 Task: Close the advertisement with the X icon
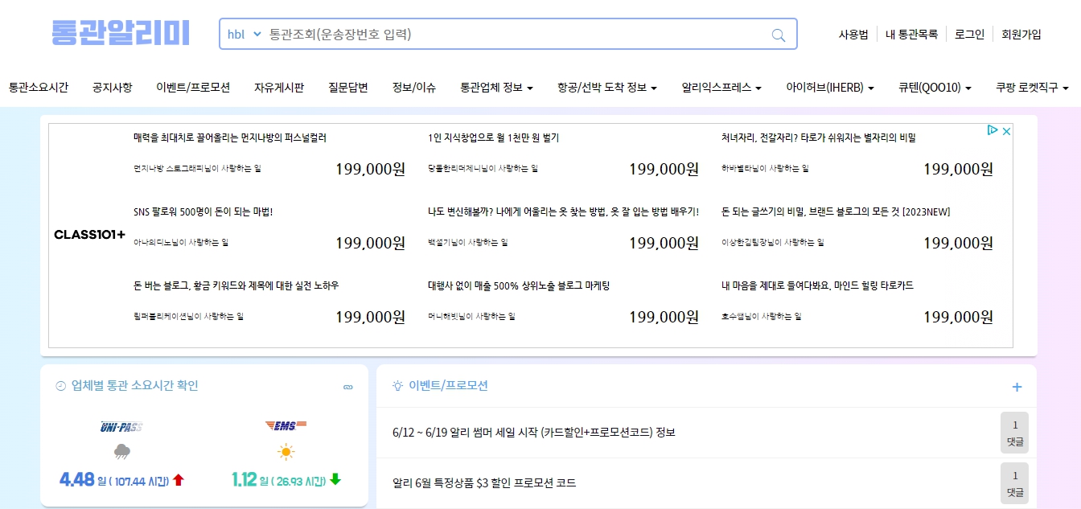click(1006, 131)
